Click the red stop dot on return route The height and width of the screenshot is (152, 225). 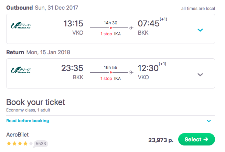111,72
